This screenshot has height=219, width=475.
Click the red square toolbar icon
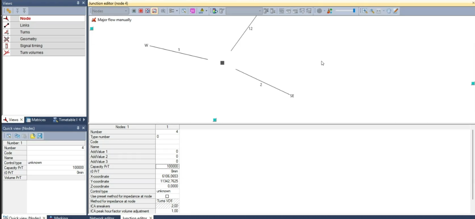[x=140, y=11]
